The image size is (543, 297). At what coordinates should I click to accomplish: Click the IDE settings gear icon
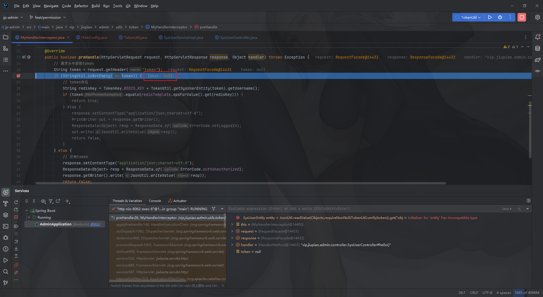(x=538, y=17)
